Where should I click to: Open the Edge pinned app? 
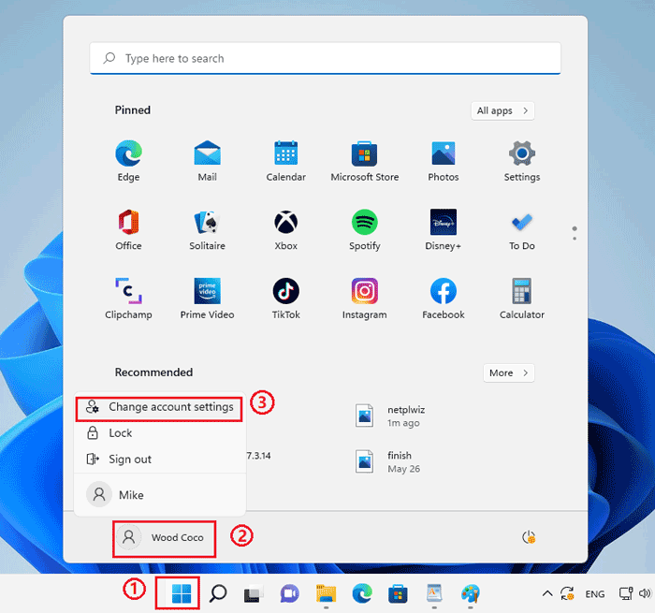click(x=128, y=161)
